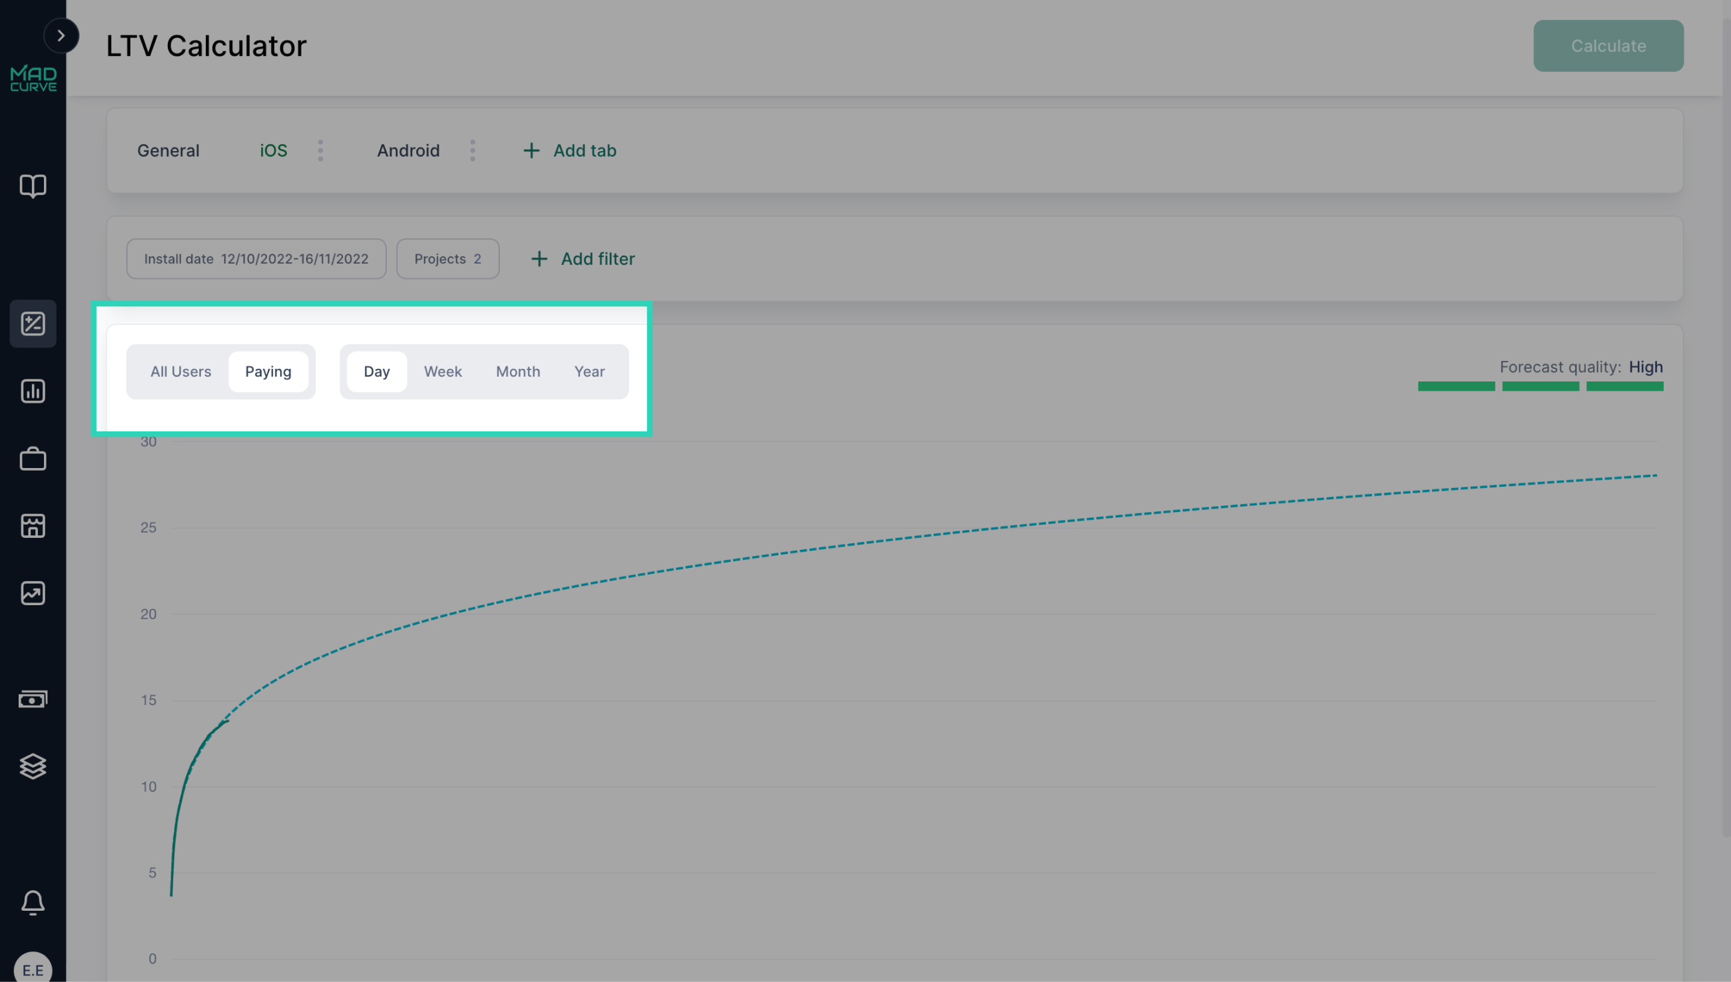
Task: Open the trending growth chart icon
Action: pyautogui.click(x=33, y=593)
